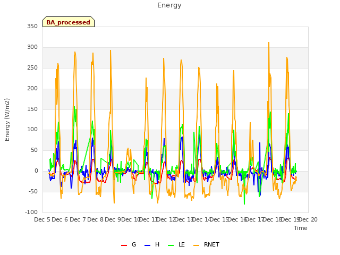Click the -100 y-axis tick label
340x255 pixels.
[x=31, y=212]
